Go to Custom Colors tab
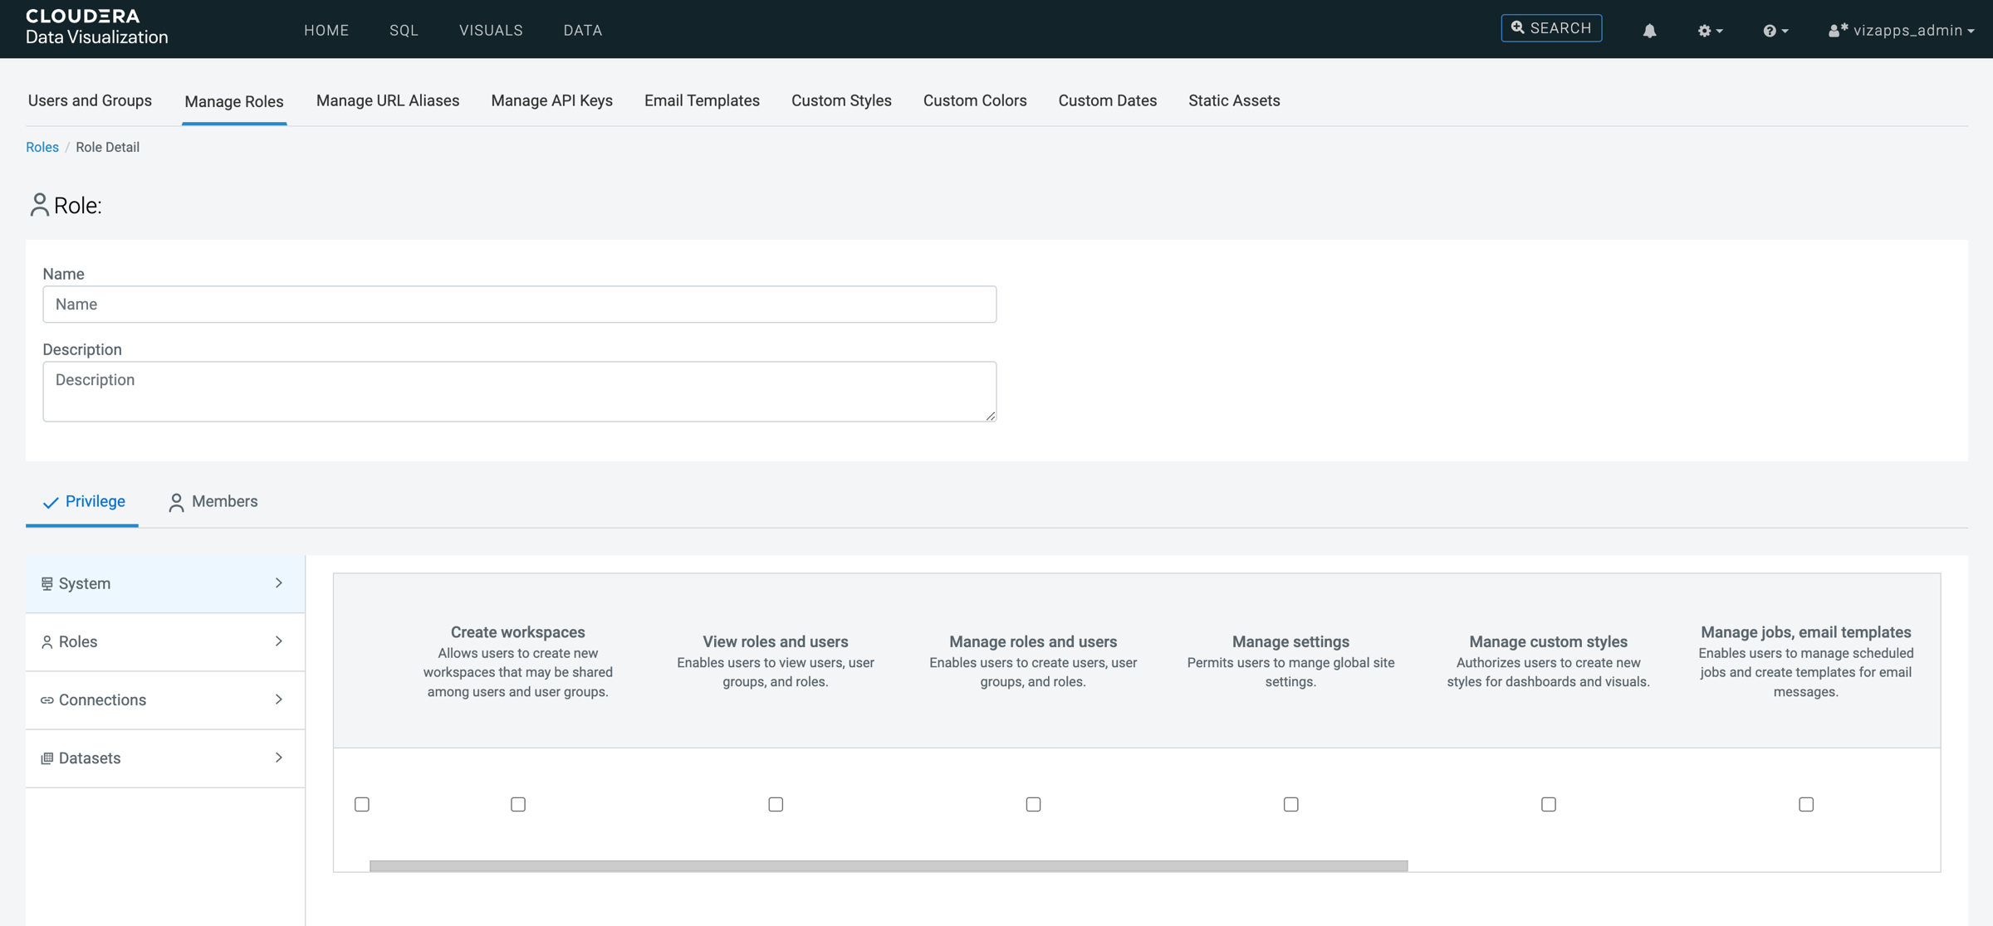 pyautogui.click(x=975, y=100)
